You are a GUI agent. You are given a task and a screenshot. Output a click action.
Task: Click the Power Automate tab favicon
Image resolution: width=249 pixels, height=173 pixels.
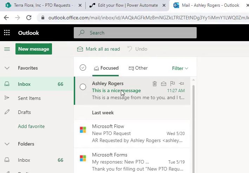point(92,5)
